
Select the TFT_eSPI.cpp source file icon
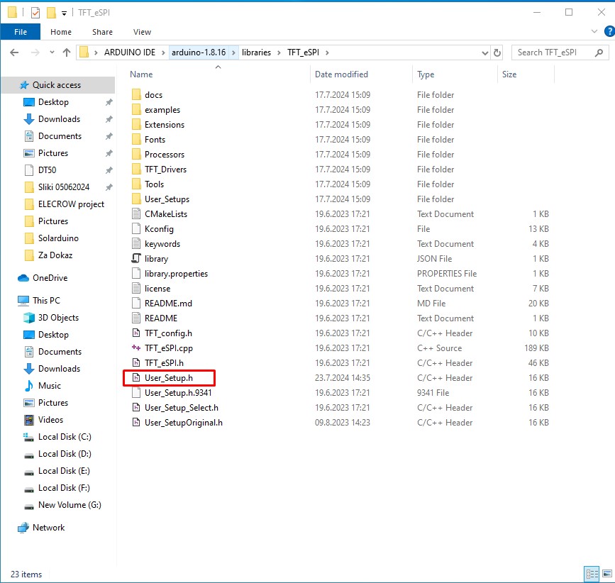(x=137, y=348)
